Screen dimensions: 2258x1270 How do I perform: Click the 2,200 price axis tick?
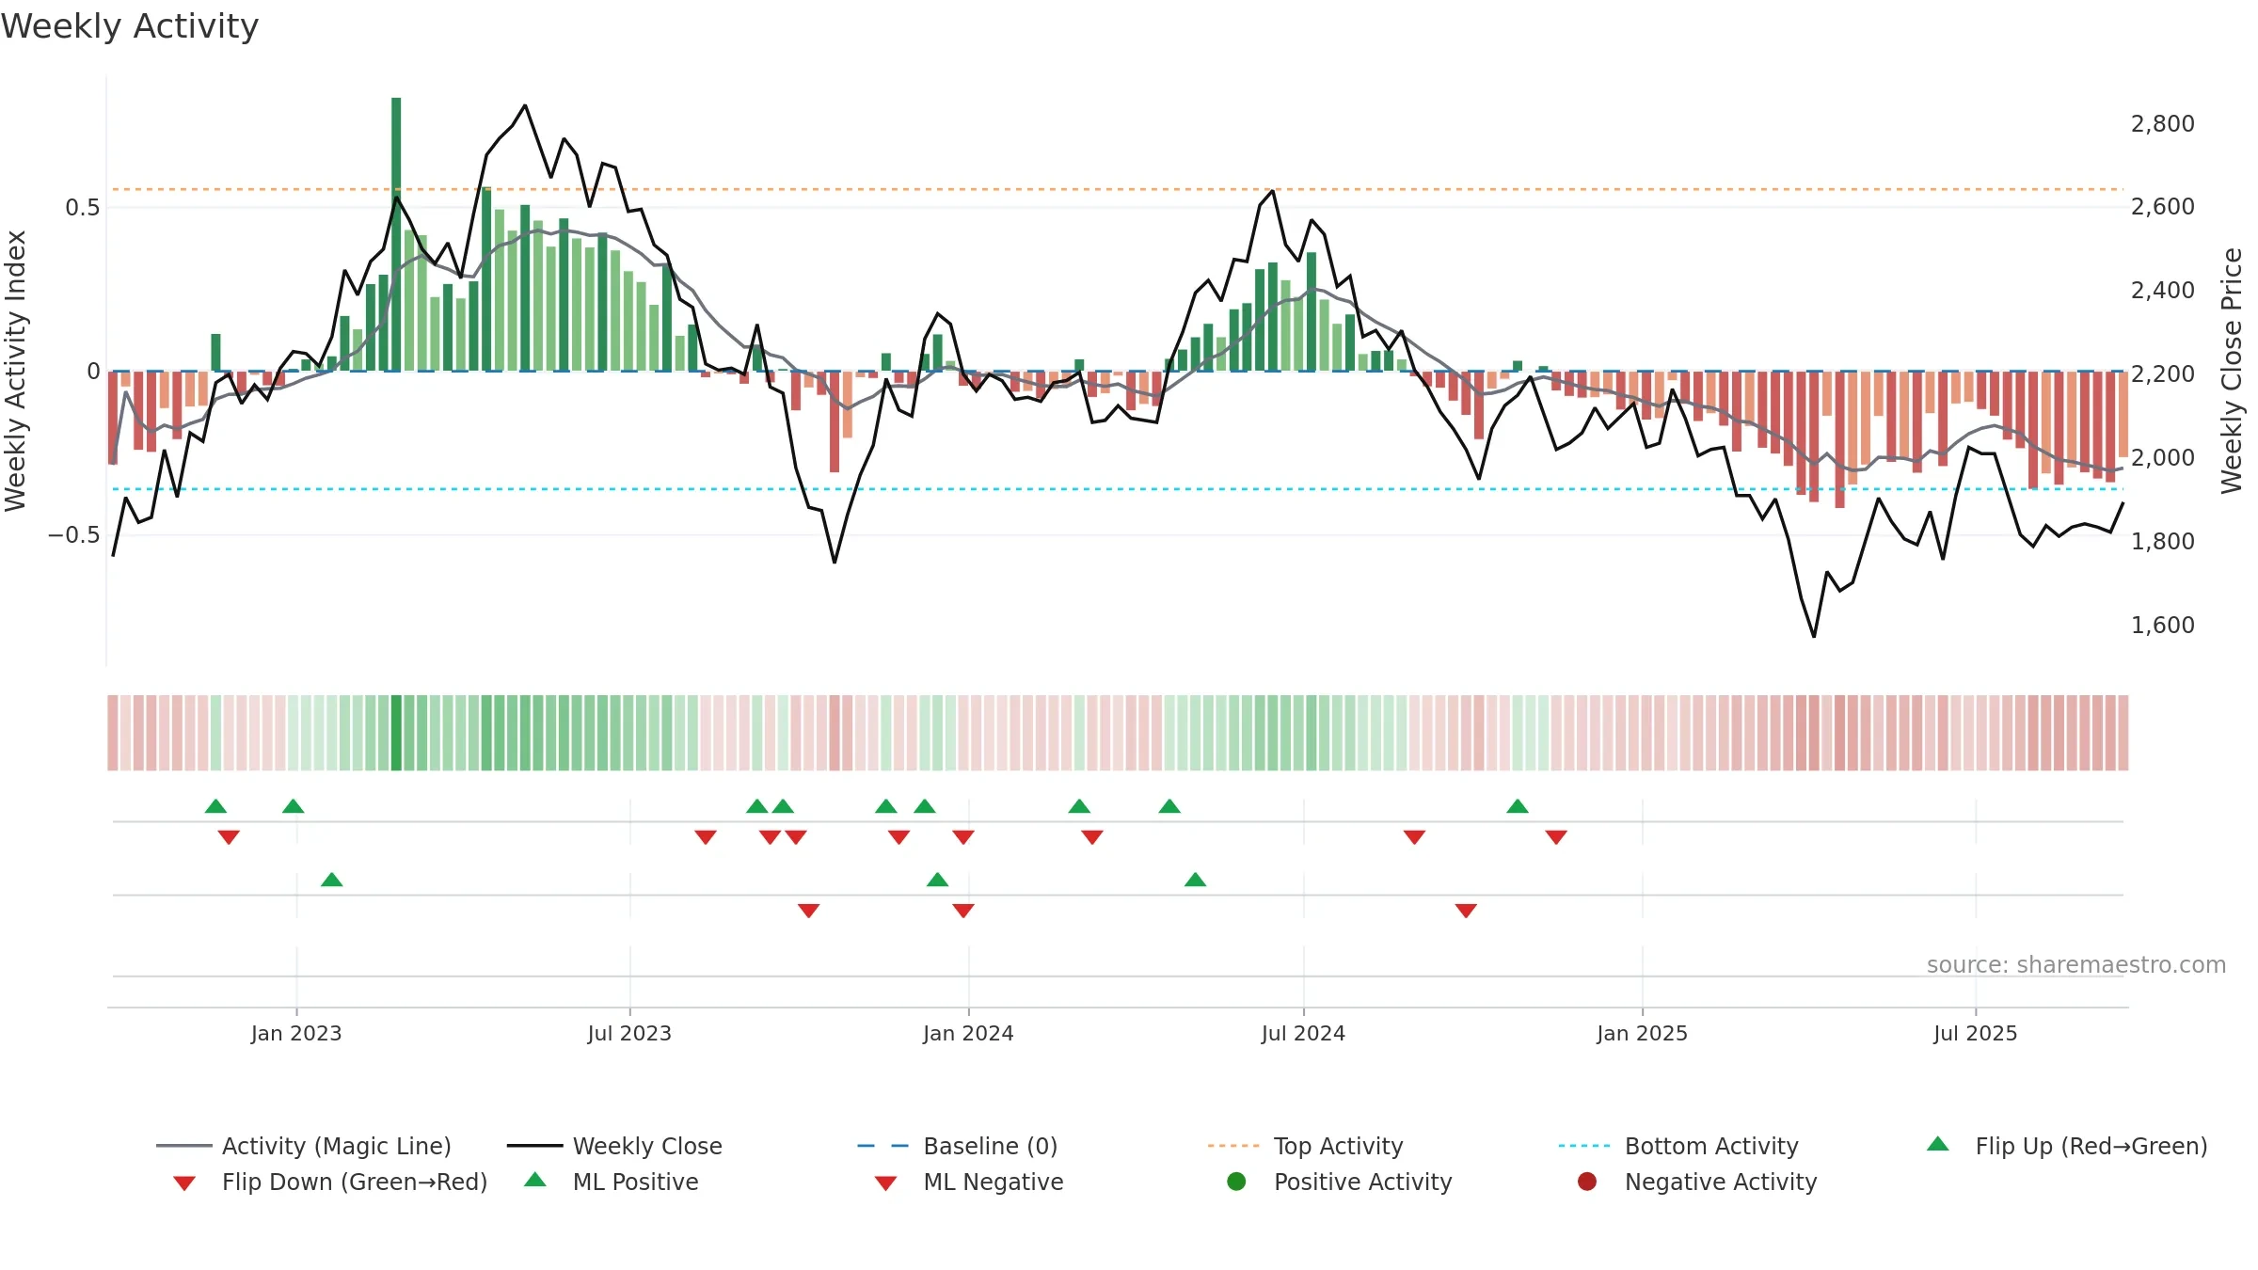pyautogui.click(x=2162, y=373)
